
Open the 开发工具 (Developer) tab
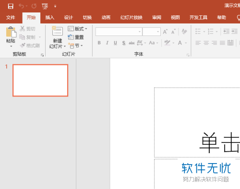198,17
